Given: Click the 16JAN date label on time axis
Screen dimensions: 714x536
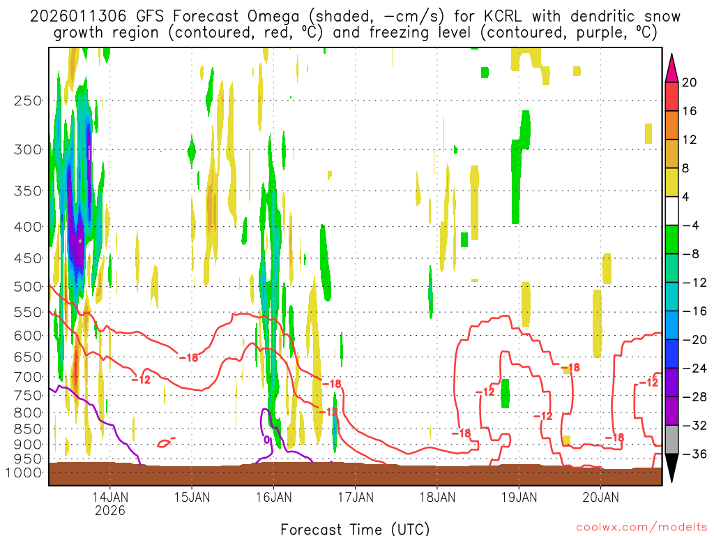Looking at the screenshot, I should (273, 497).
